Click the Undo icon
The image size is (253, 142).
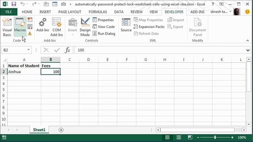tap(23, 4)
